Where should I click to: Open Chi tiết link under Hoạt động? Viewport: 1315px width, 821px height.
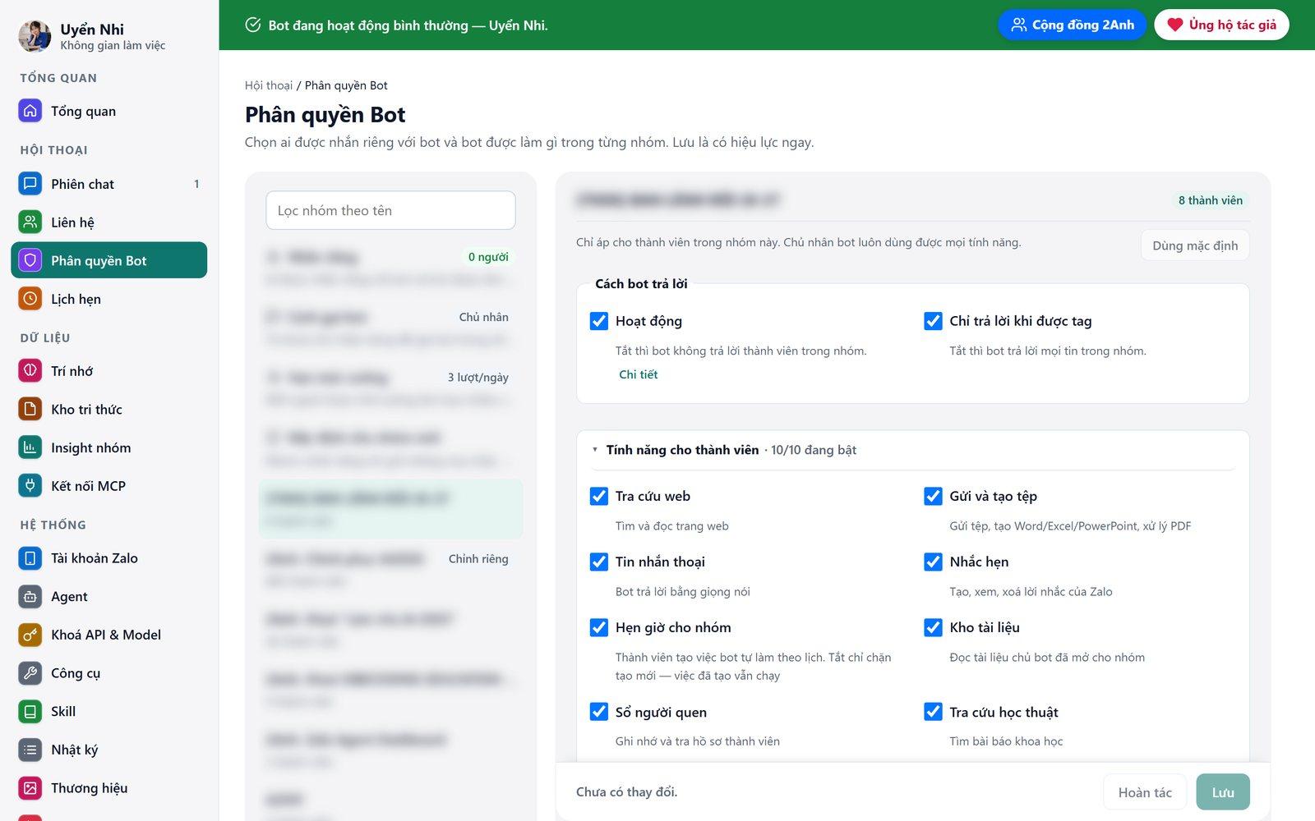[639, 374]
